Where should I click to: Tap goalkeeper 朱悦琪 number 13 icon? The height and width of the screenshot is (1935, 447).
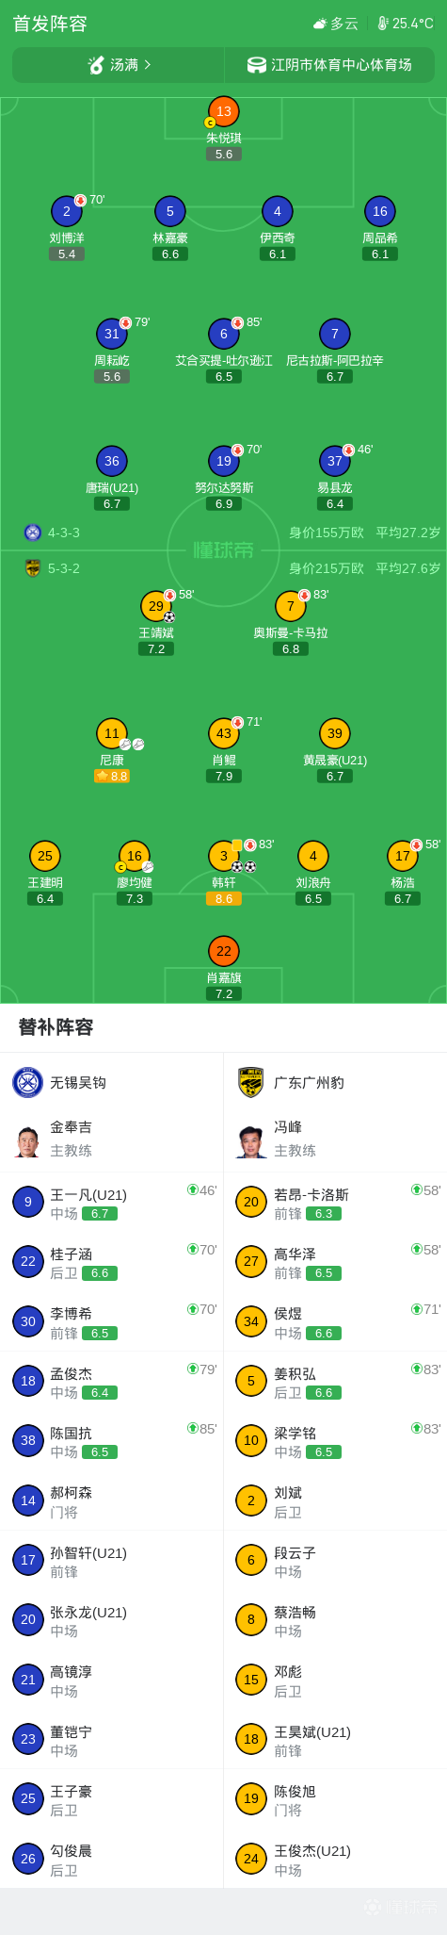224,111
